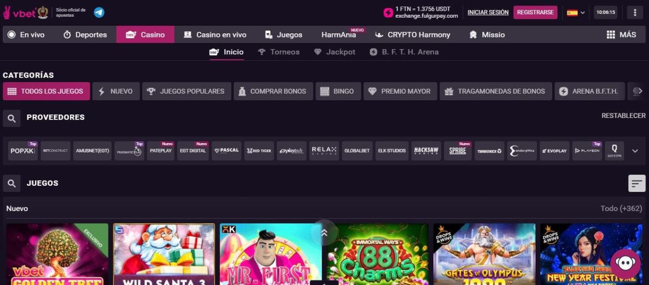Filter by Red Tiger provider
The width and height of the screenshot is (649, 285).
tap(259, 151)
